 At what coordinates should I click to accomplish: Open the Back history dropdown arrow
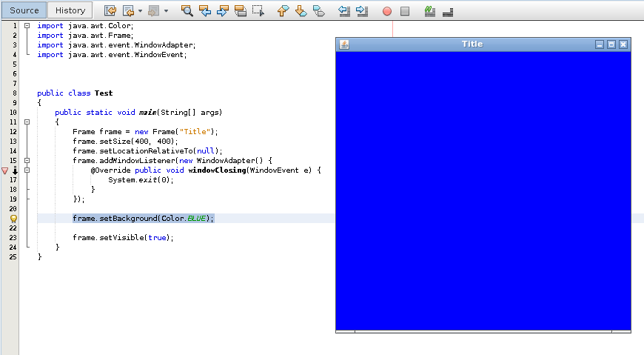pos(140,11)
